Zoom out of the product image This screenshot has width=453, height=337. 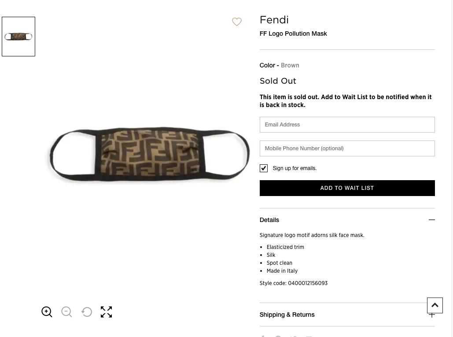pos(66,312)
